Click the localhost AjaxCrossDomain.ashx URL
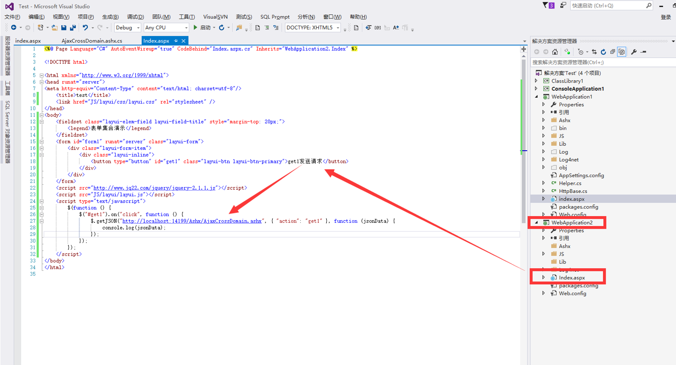Screen dimensions: 676x365 pyautogui.click(x=192, y=221)
